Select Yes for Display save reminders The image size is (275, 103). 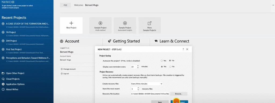(162, 67)
